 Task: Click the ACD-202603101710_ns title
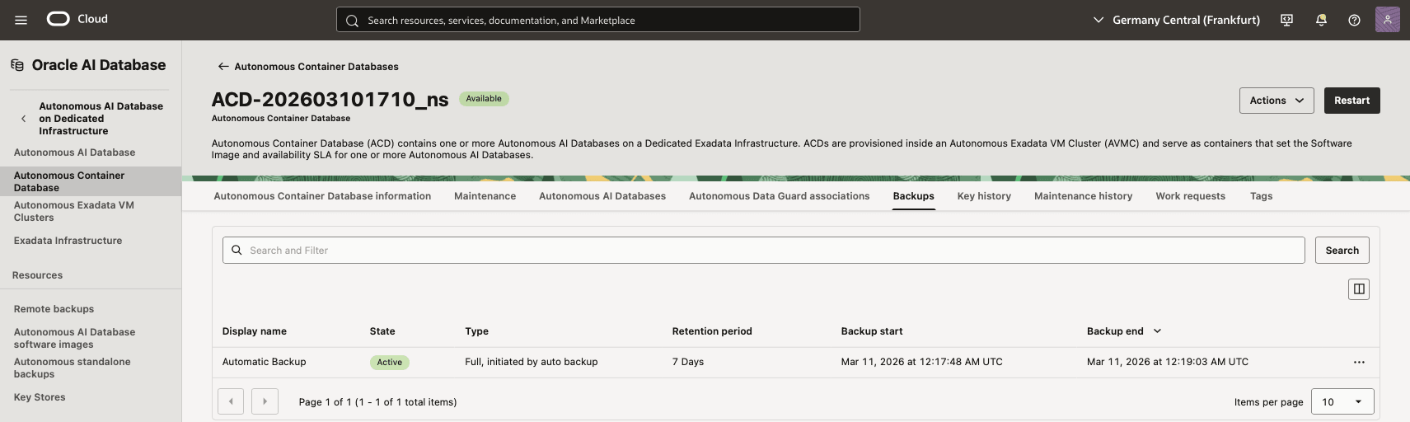point(330,100)
